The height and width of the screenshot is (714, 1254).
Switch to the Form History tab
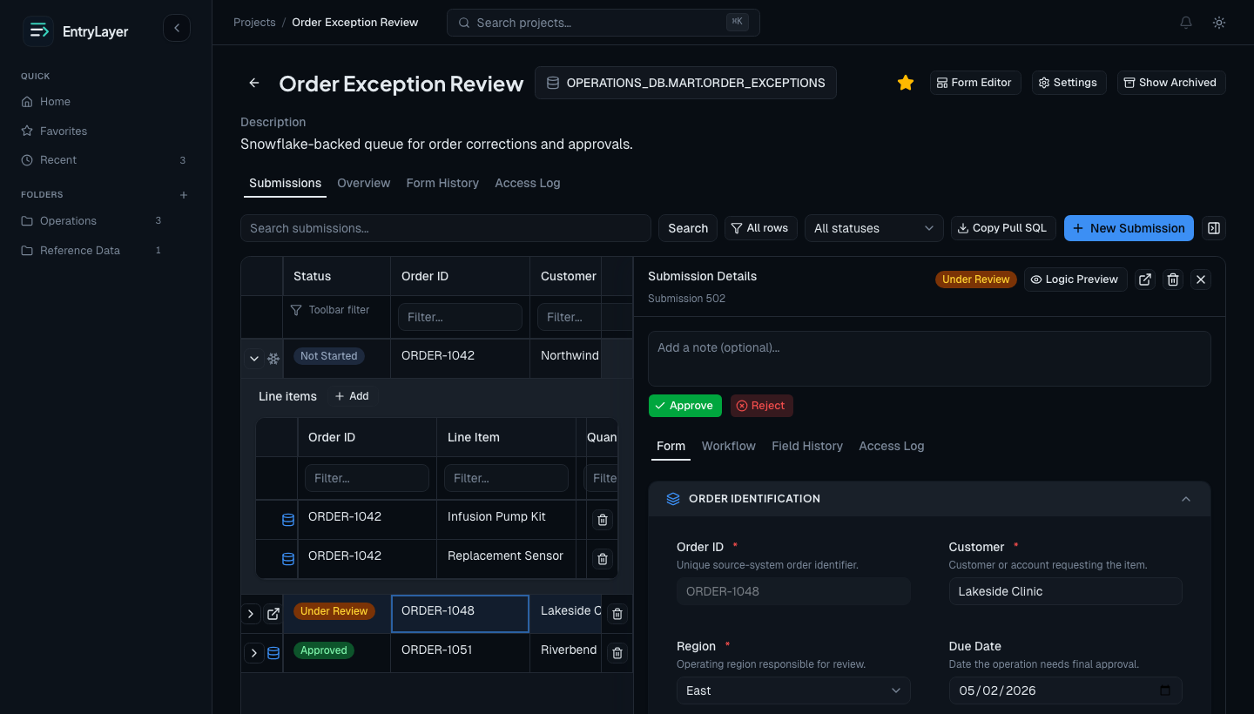coord(442,183)
